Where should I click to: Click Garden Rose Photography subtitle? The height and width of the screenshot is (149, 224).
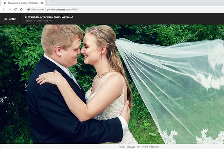[38, 21]
